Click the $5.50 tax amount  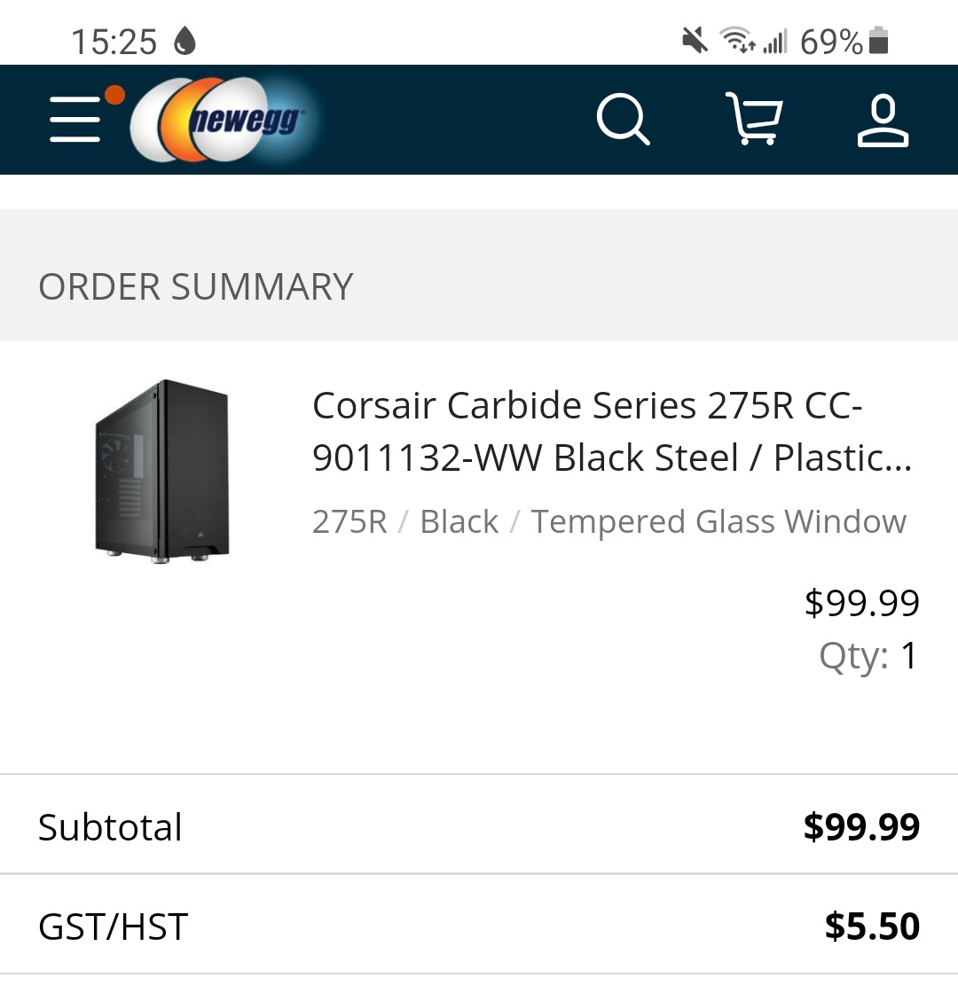coord(872,927)
